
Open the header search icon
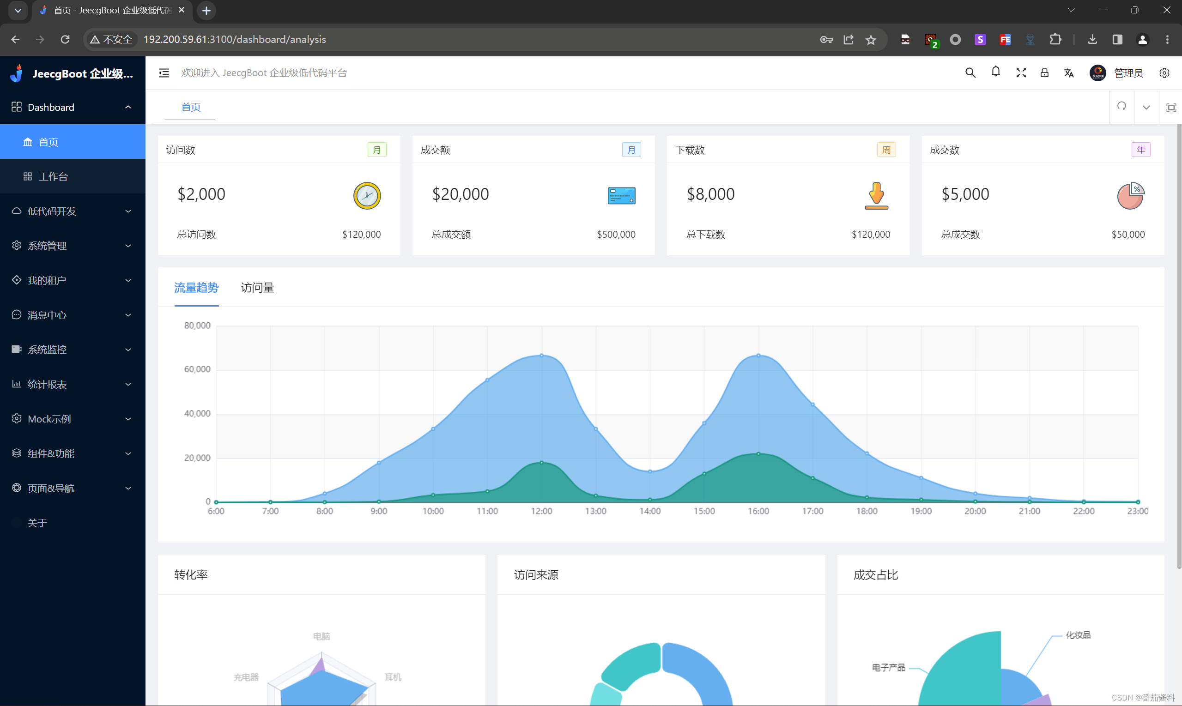coord(970,73)
